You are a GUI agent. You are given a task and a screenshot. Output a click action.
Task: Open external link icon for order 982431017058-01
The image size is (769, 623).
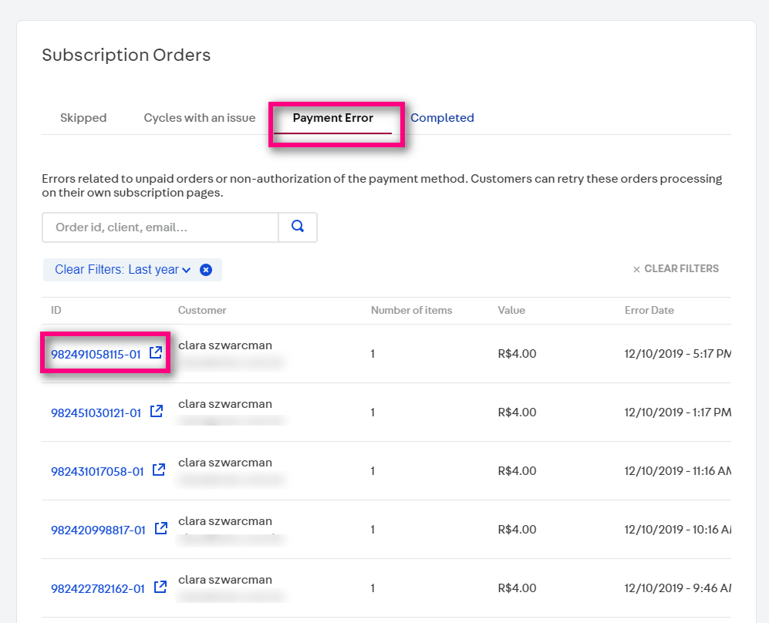click(x=159, y=470)
